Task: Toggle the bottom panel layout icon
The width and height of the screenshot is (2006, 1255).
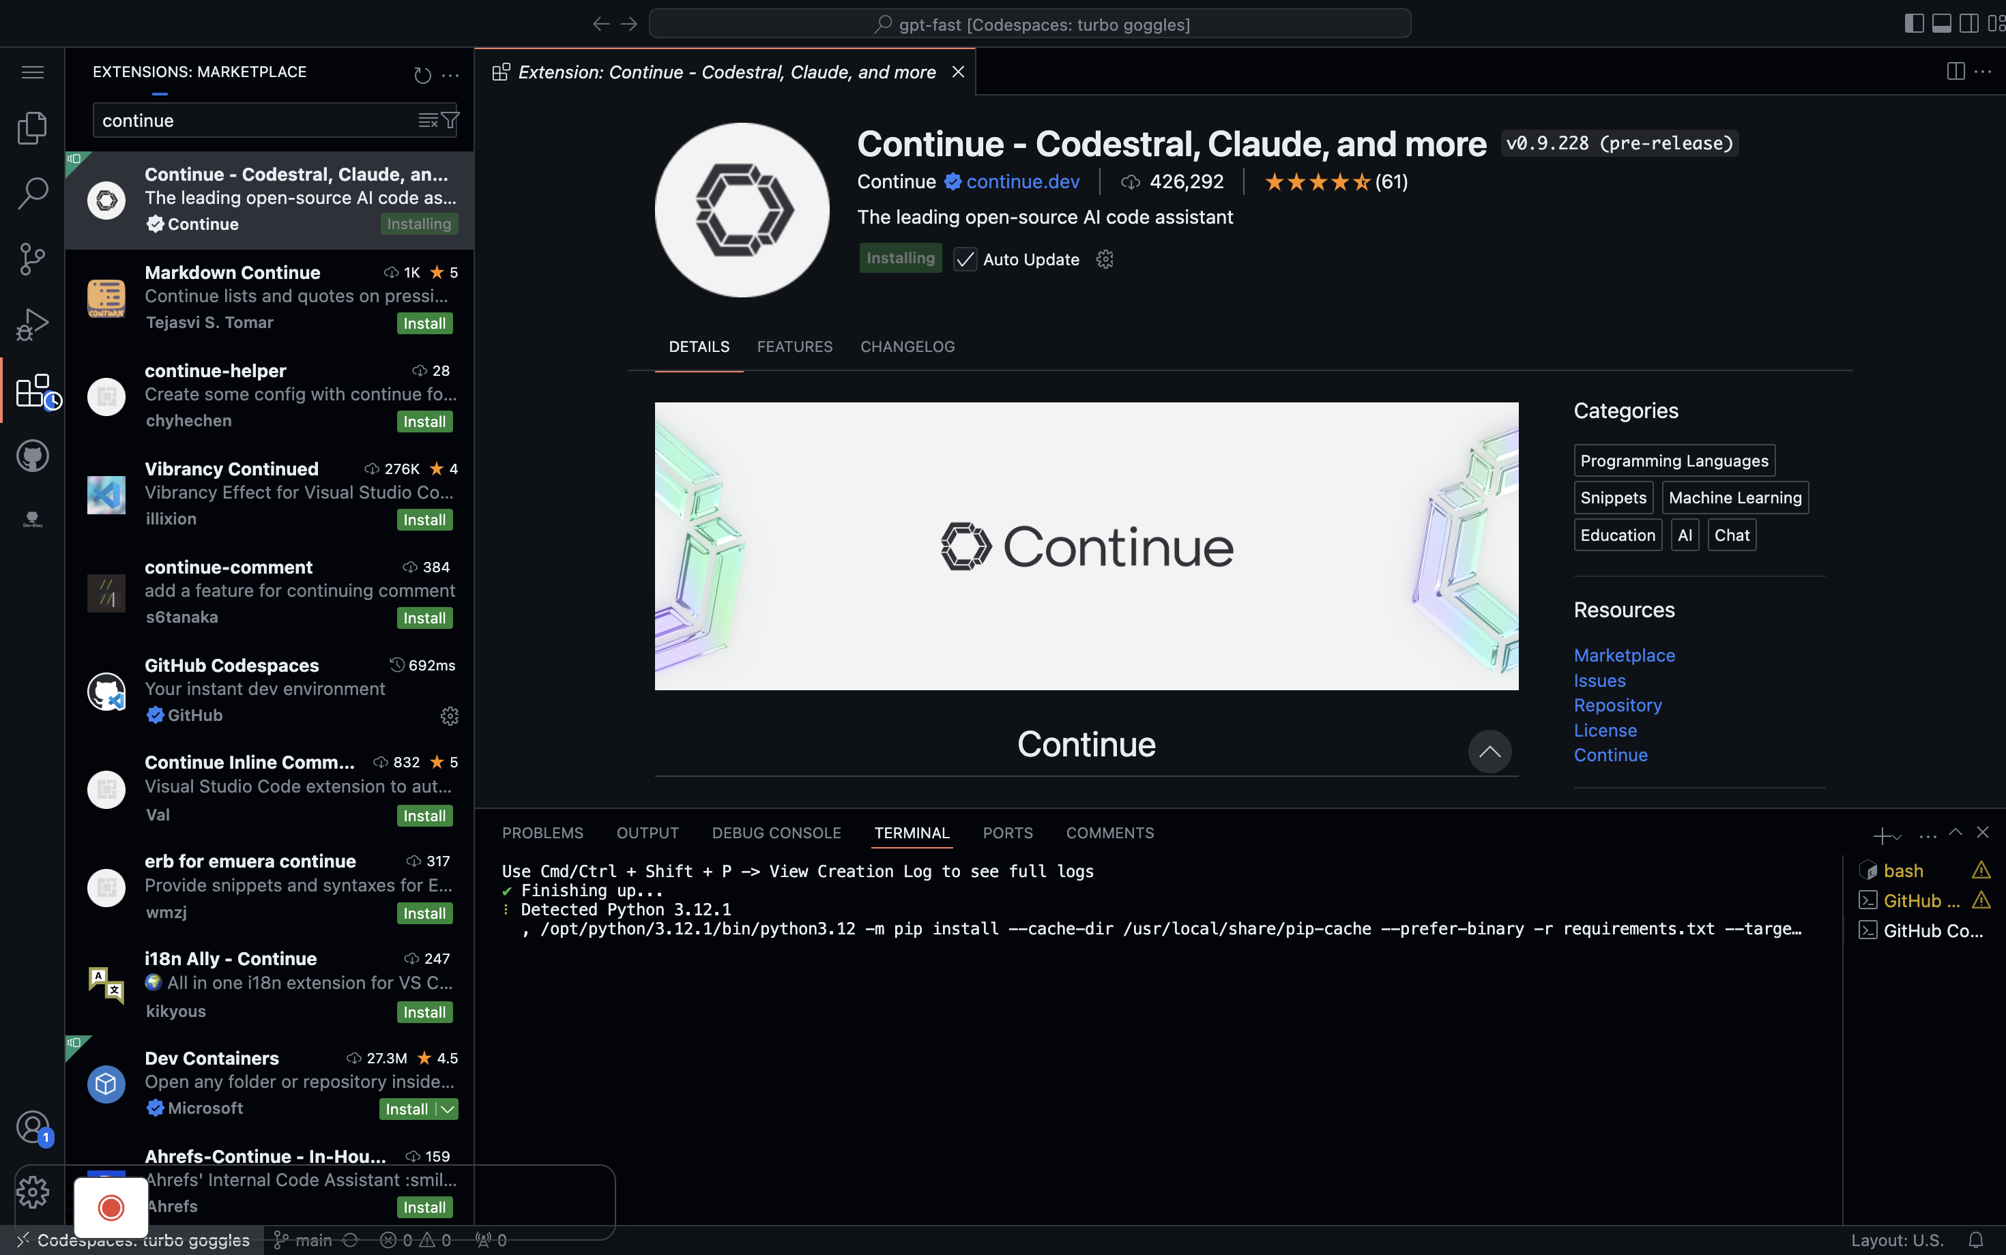Action: (1941, 23)
